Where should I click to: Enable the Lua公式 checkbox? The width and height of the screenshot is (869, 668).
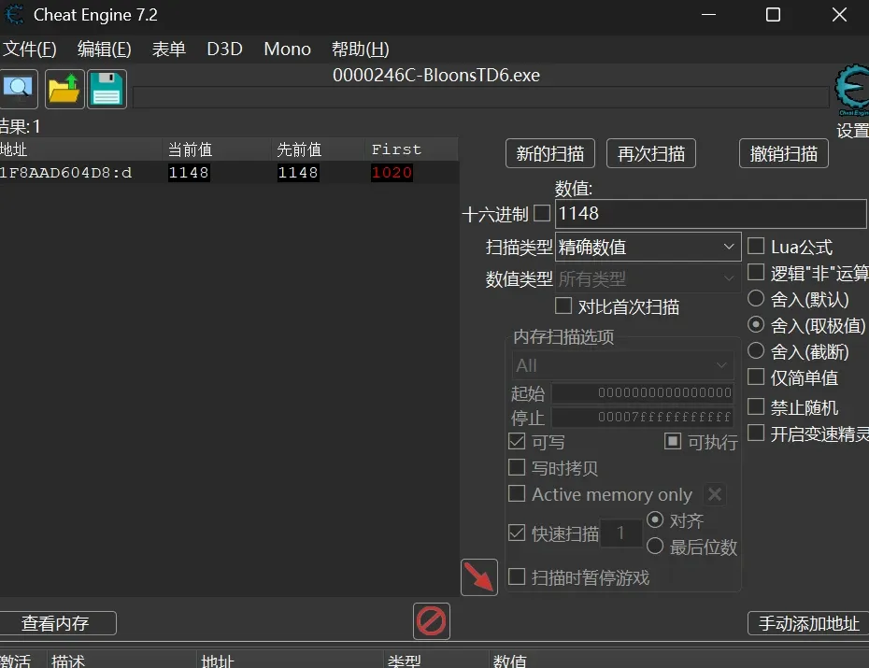pyautogui.click(x=756, y=246)
